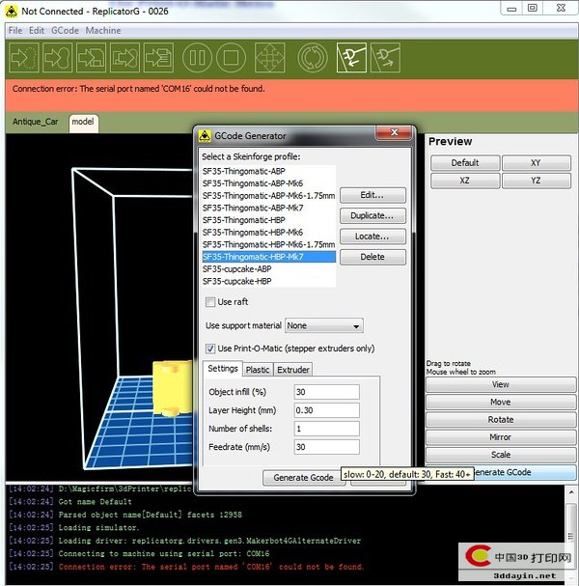Click the Layer Height (mm) field
Viewport: 579px width, 586px height.
pyautogui.click(x=327, y=410)
